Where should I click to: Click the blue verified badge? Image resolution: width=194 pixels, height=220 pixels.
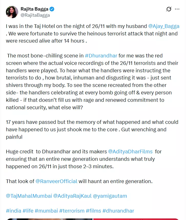52,9
